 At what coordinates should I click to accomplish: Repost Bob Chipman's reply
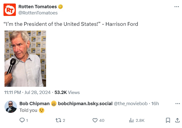(x=58, y=120)
